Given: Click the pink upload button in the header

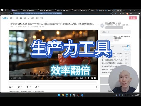Looking at the screenshot, I should [x=133, y=18].
